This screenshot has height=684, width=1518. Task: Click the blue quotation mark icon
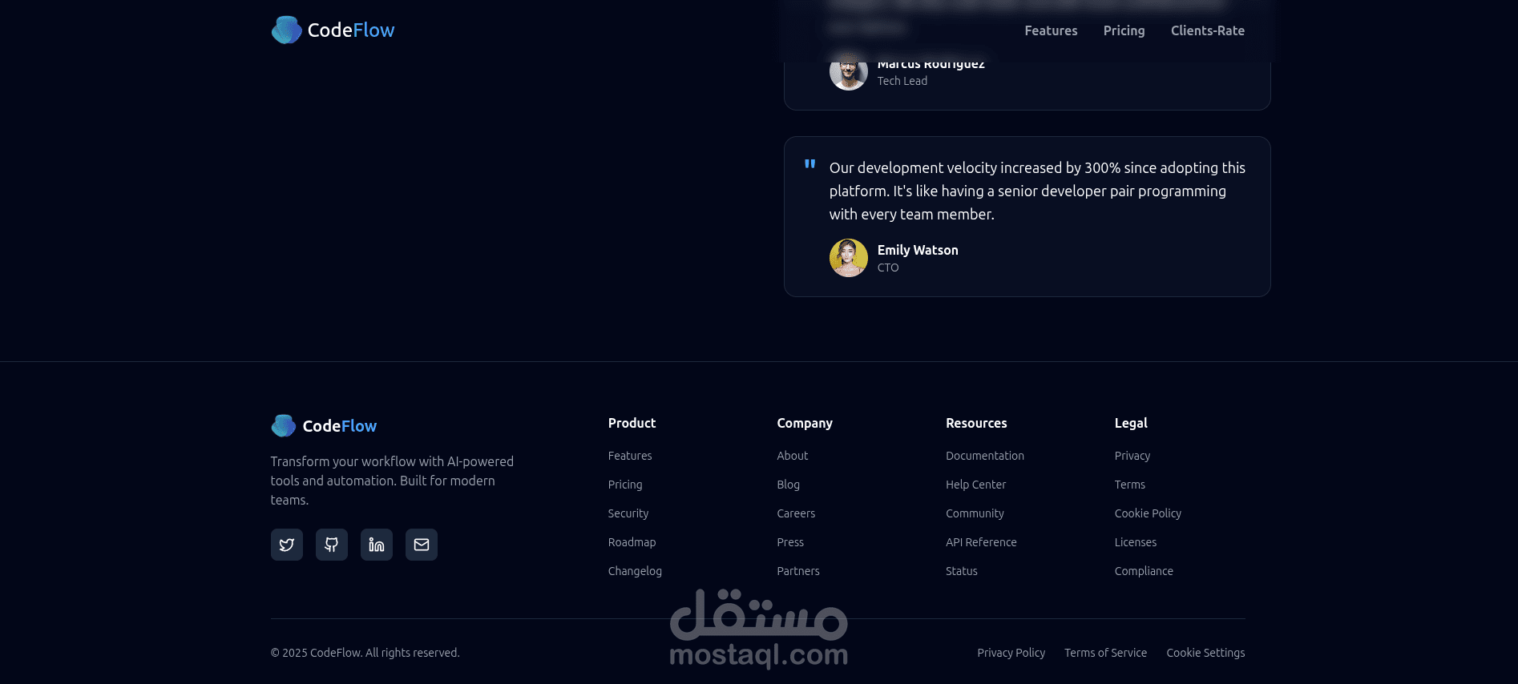click(x=810, y=164)
